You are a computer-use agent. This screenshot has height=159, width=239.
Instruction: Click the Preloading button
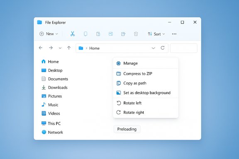(127, 129)
